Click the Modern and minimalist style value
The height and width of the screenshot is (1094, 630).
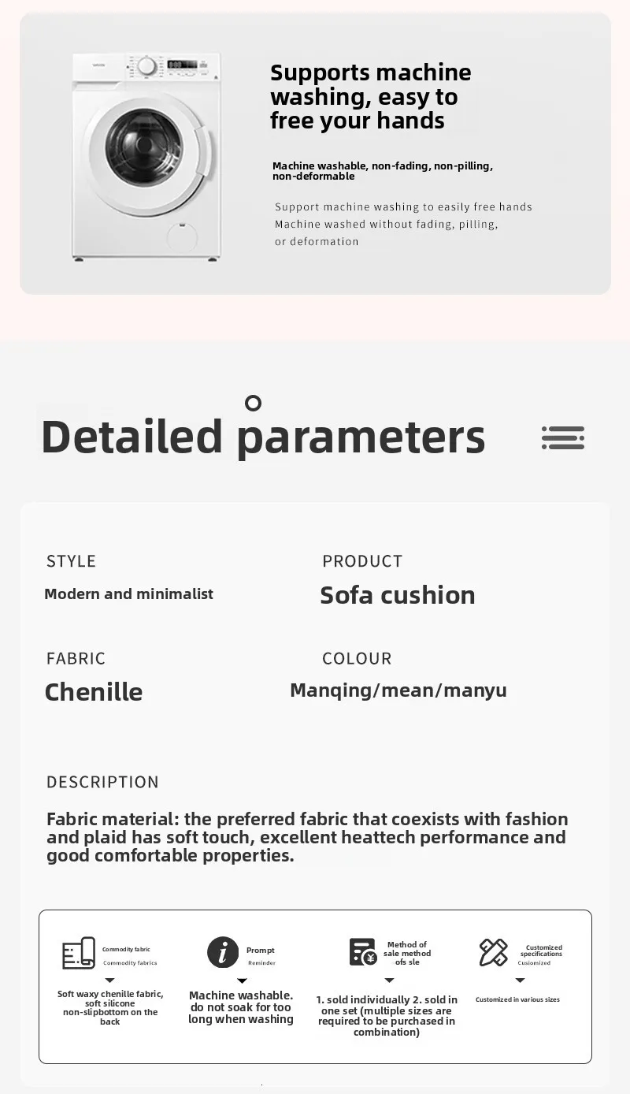pyautogui.click(x=128, y=594)
